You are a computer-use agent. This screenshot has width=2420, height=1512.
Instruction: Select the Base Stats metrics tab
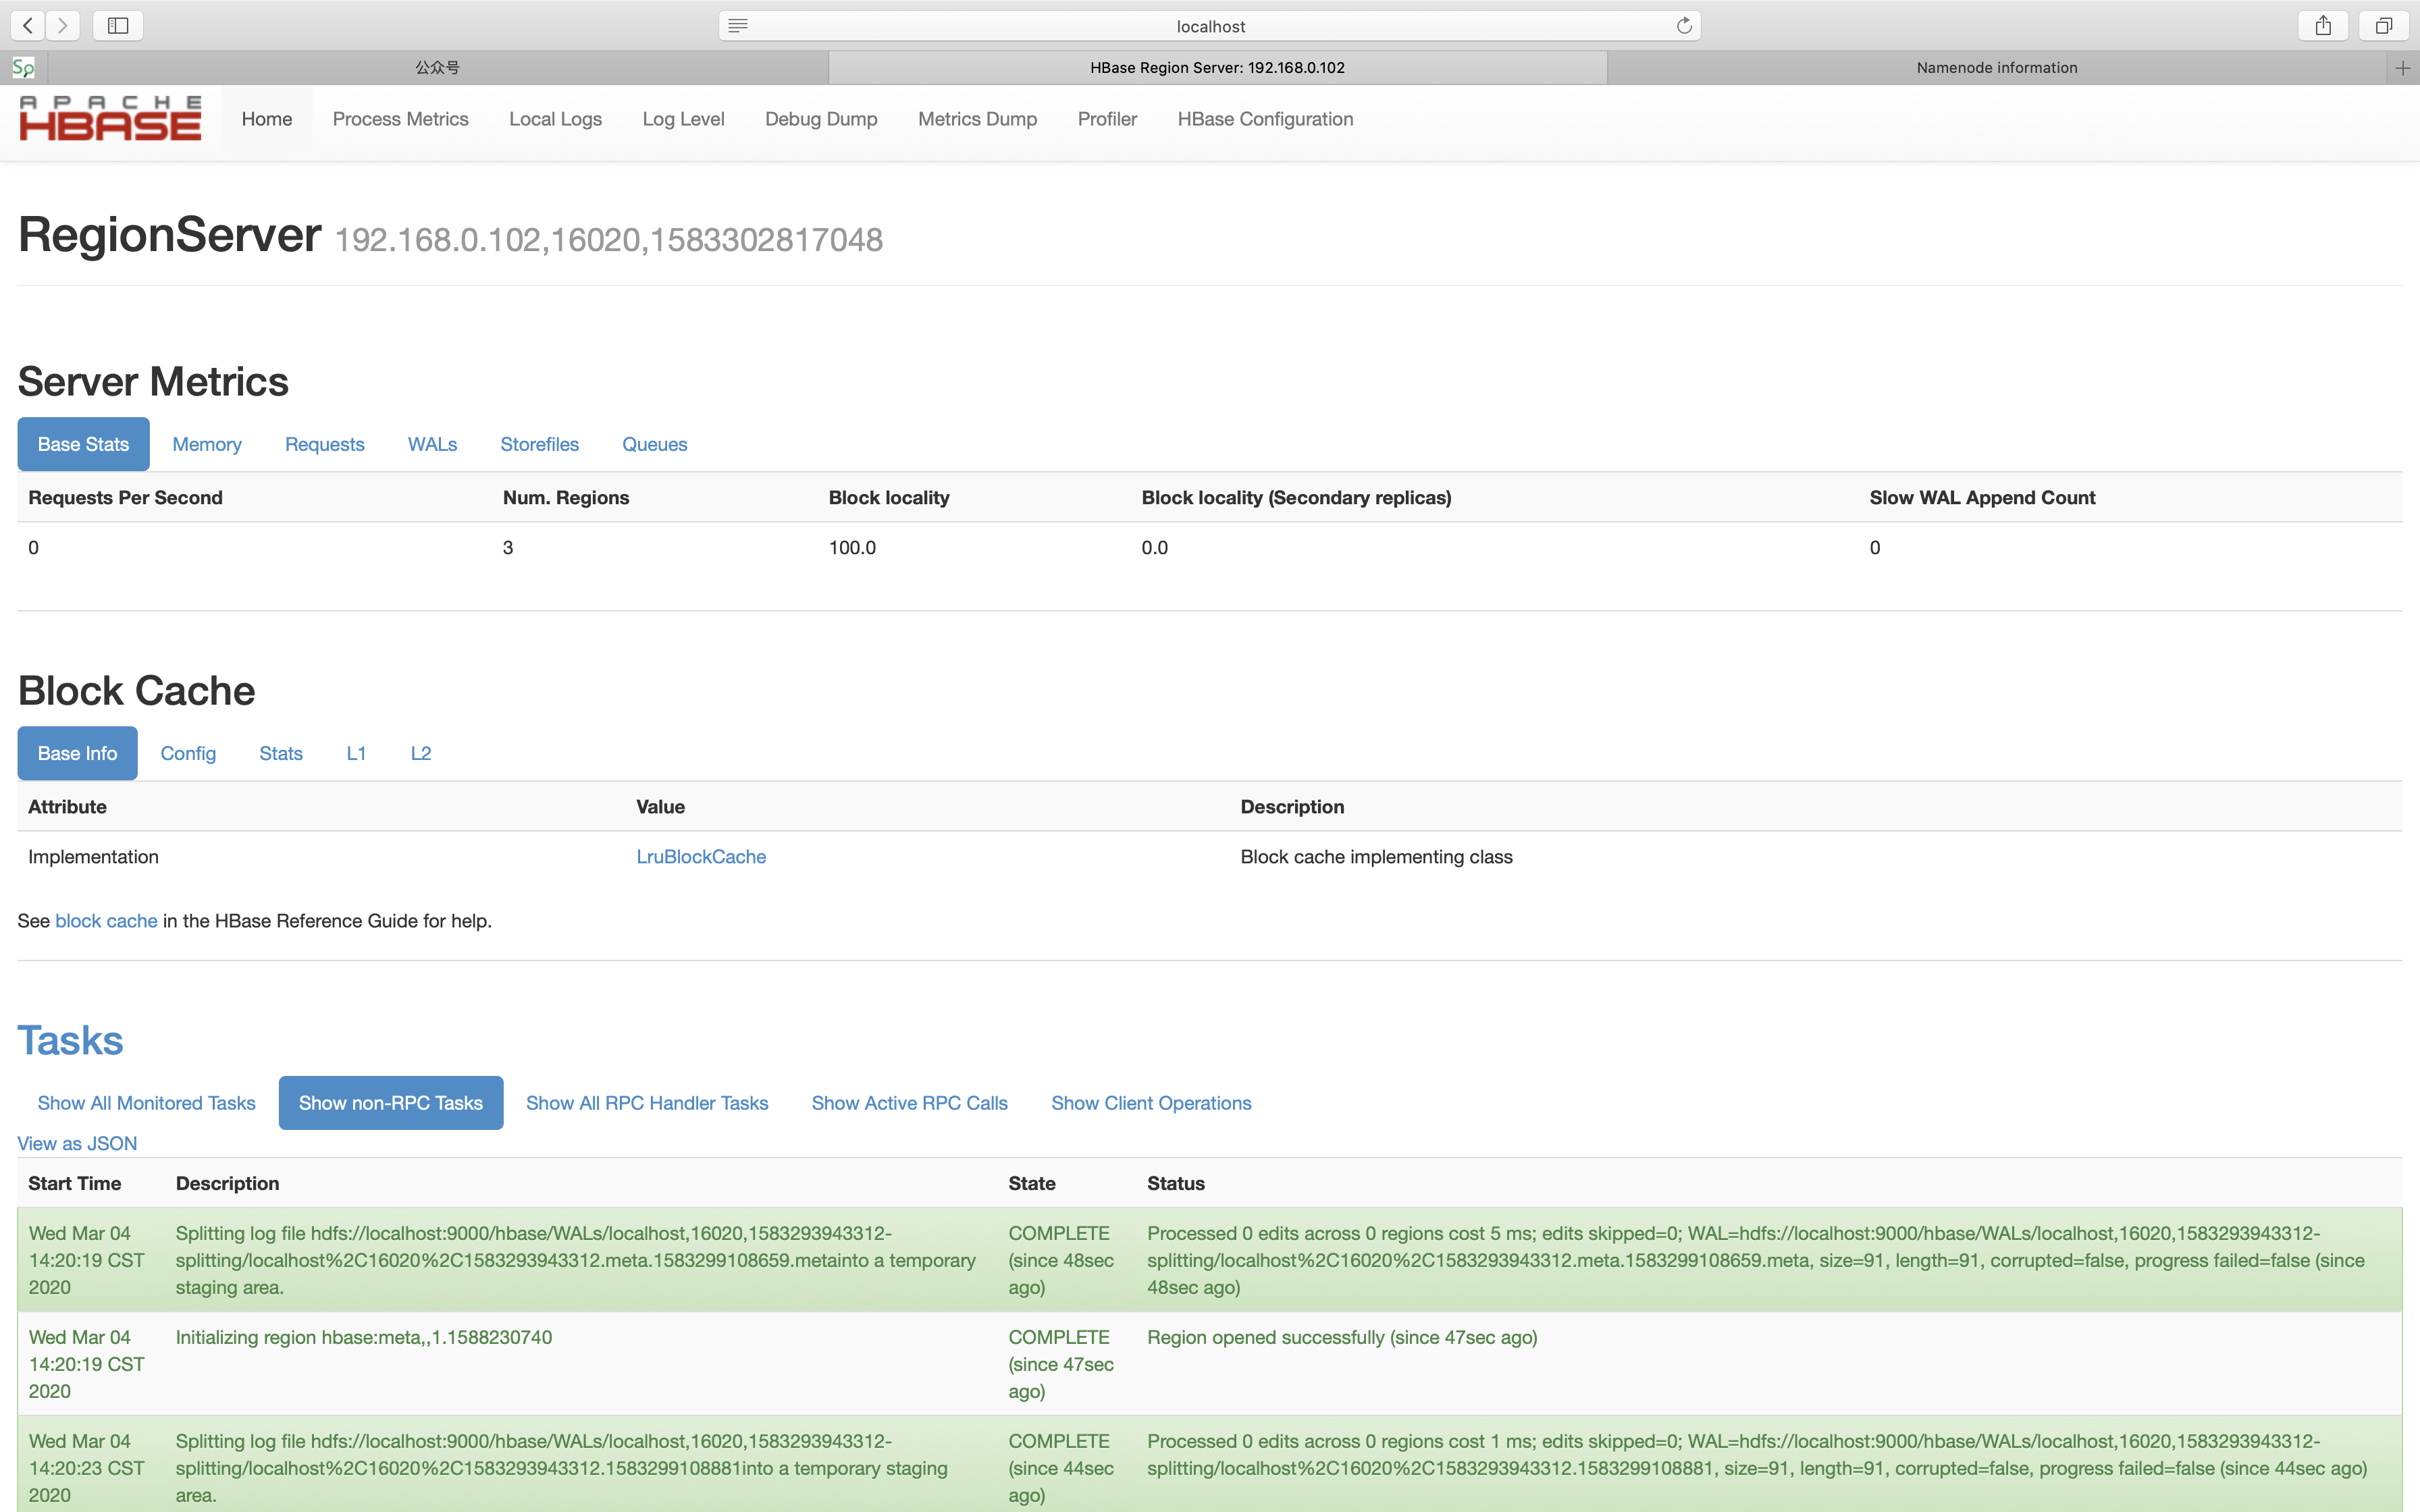tap(83, 444)
